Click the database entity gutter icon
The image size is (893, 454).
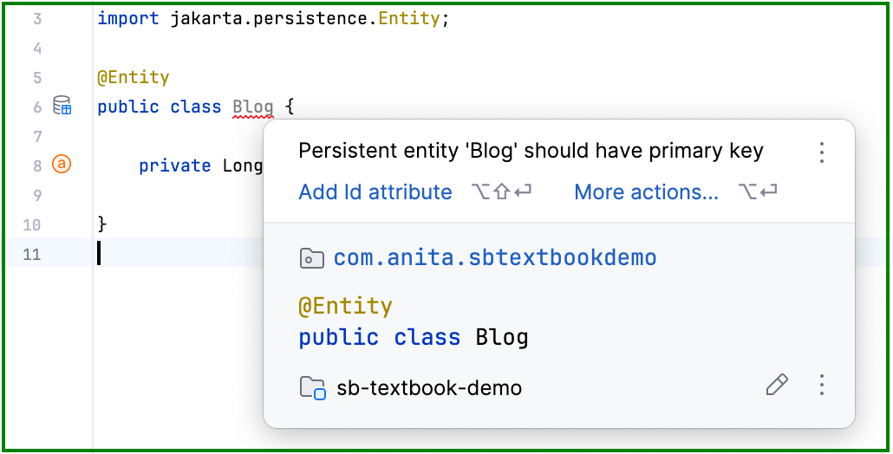[62, 106]
